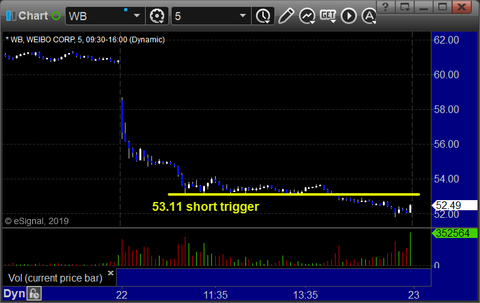Image resolution: width=480 pixels, height=303 pixels.
Task: Open the studies chart-line icon
Action: (x=307, y=16)
